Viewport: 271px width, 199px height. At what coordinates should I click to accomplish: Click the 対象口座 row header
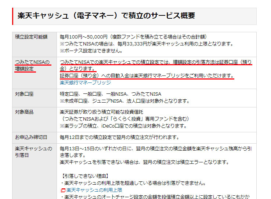point(24,94)
